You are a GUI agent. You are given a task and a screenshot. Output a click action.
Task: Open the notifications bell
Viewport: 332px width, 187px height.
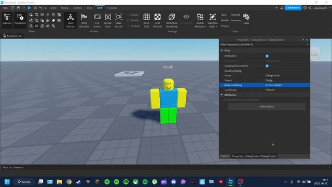(282, 8)
